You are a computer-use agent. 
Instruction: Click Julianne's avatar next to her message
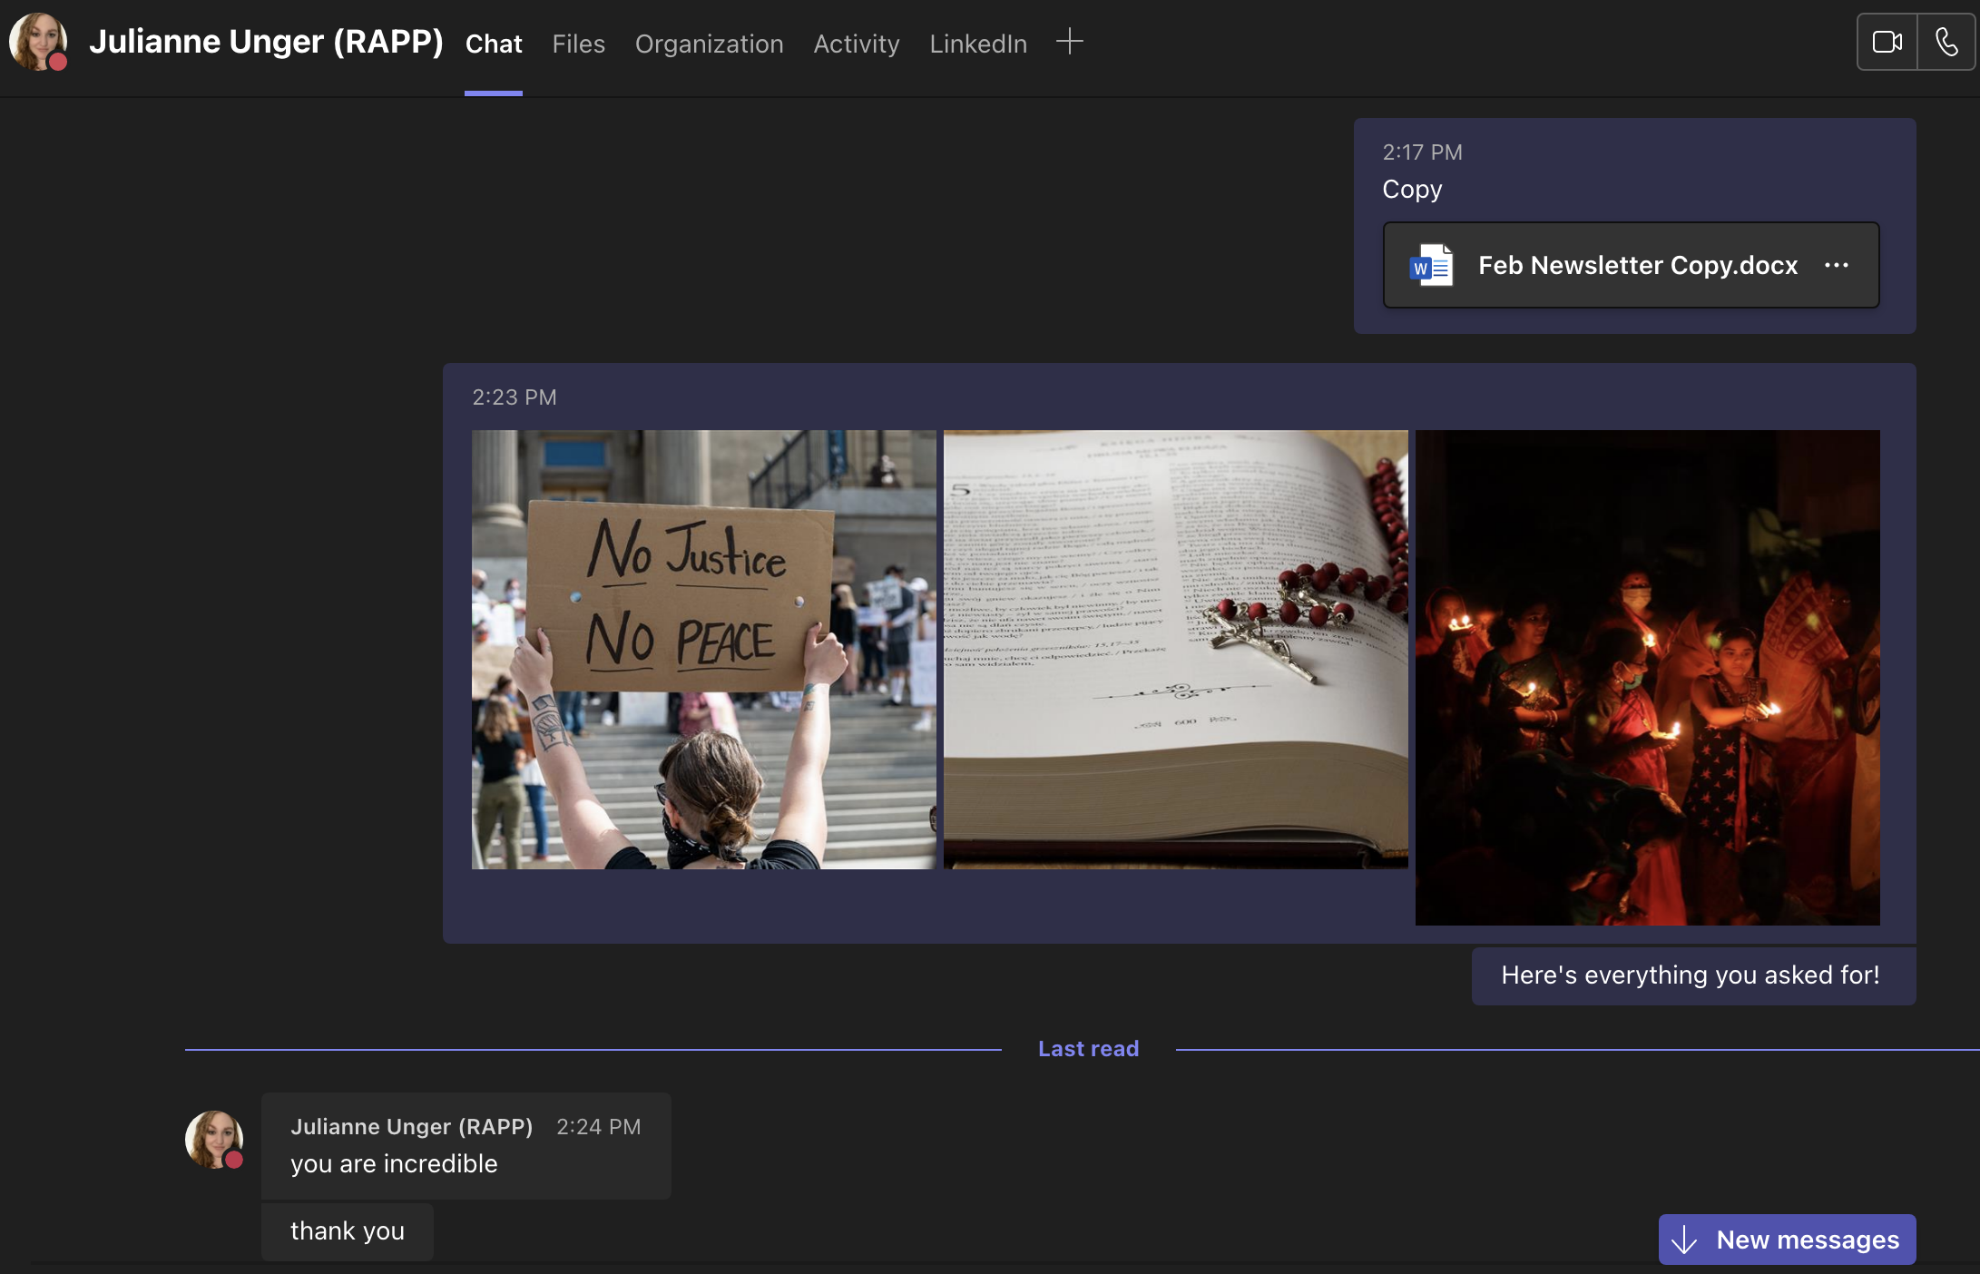tap(214, 1139)
